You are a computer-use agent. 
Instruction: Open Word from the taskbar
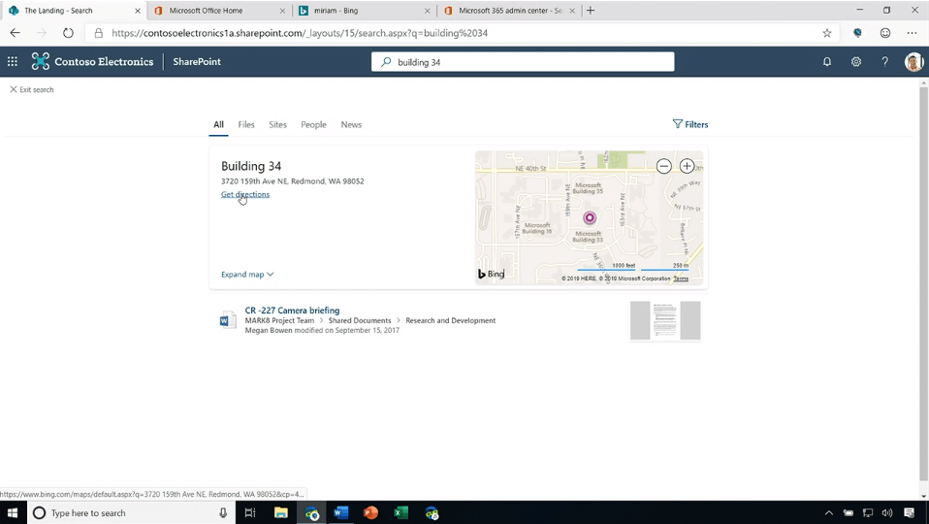tap(340, 512)
